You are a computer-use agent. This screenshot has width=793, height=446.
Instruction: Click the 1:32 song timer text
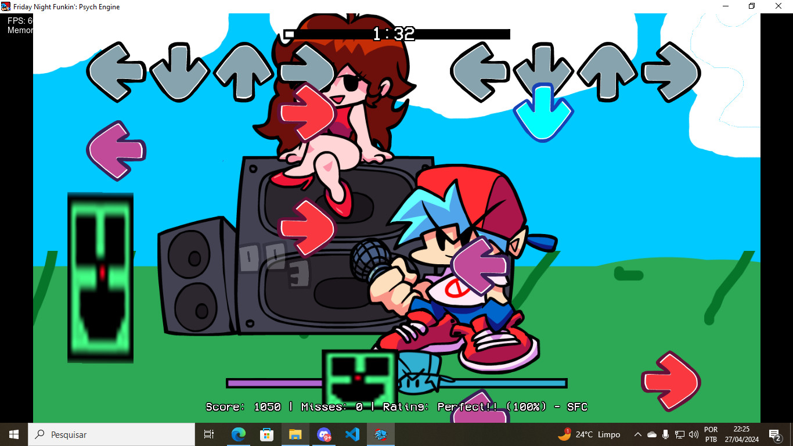point(394,34)
